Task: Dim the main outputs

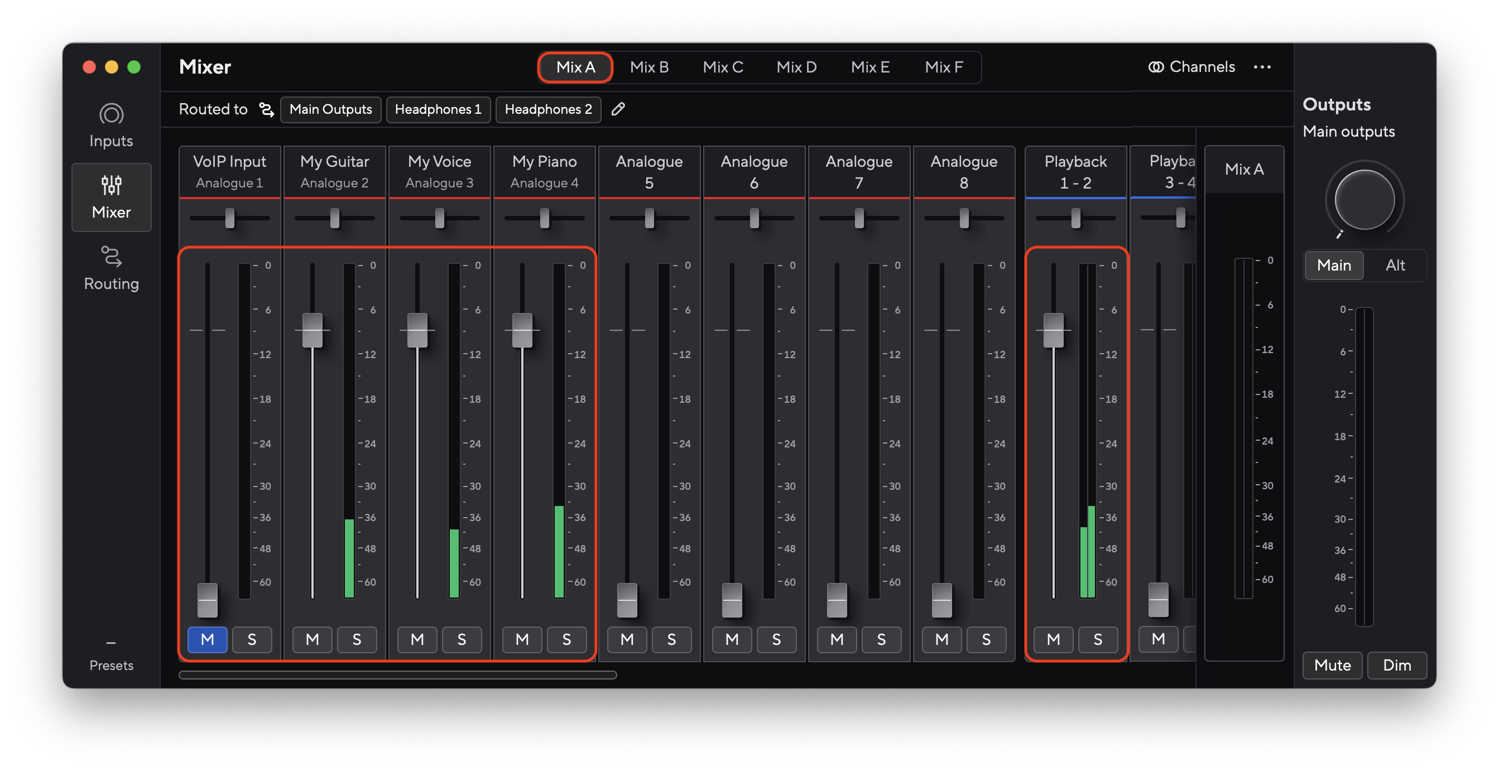Action: click(x=1396, y=665)
